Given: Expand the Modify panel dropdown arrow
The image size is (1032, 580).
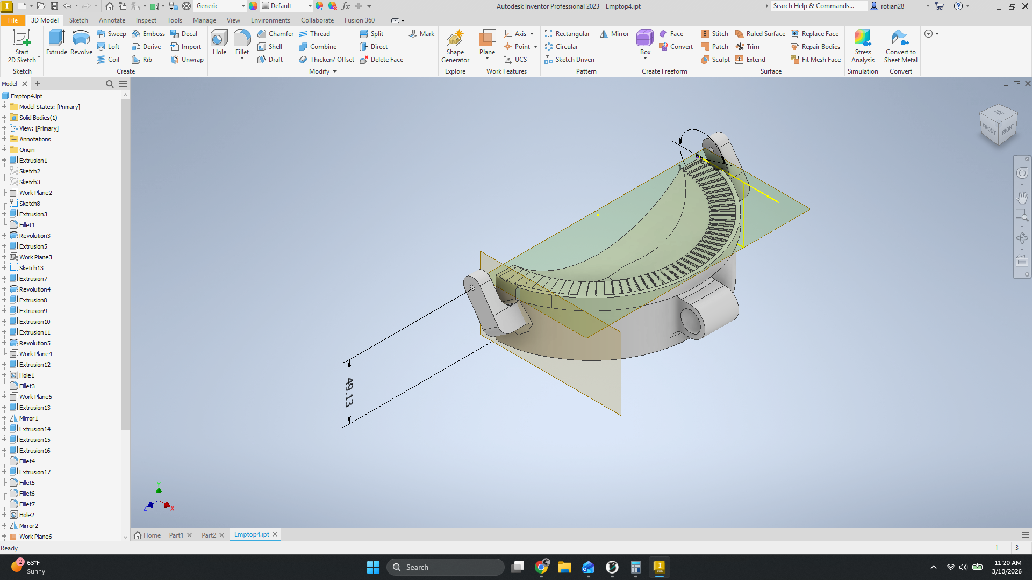Looking at the screenshot, I should click(x=335, y=71).
